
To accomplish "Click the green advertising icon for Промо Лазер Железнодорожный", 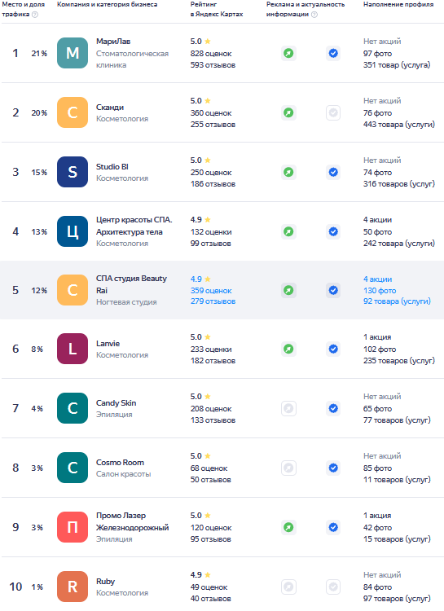I will (288, 528).
